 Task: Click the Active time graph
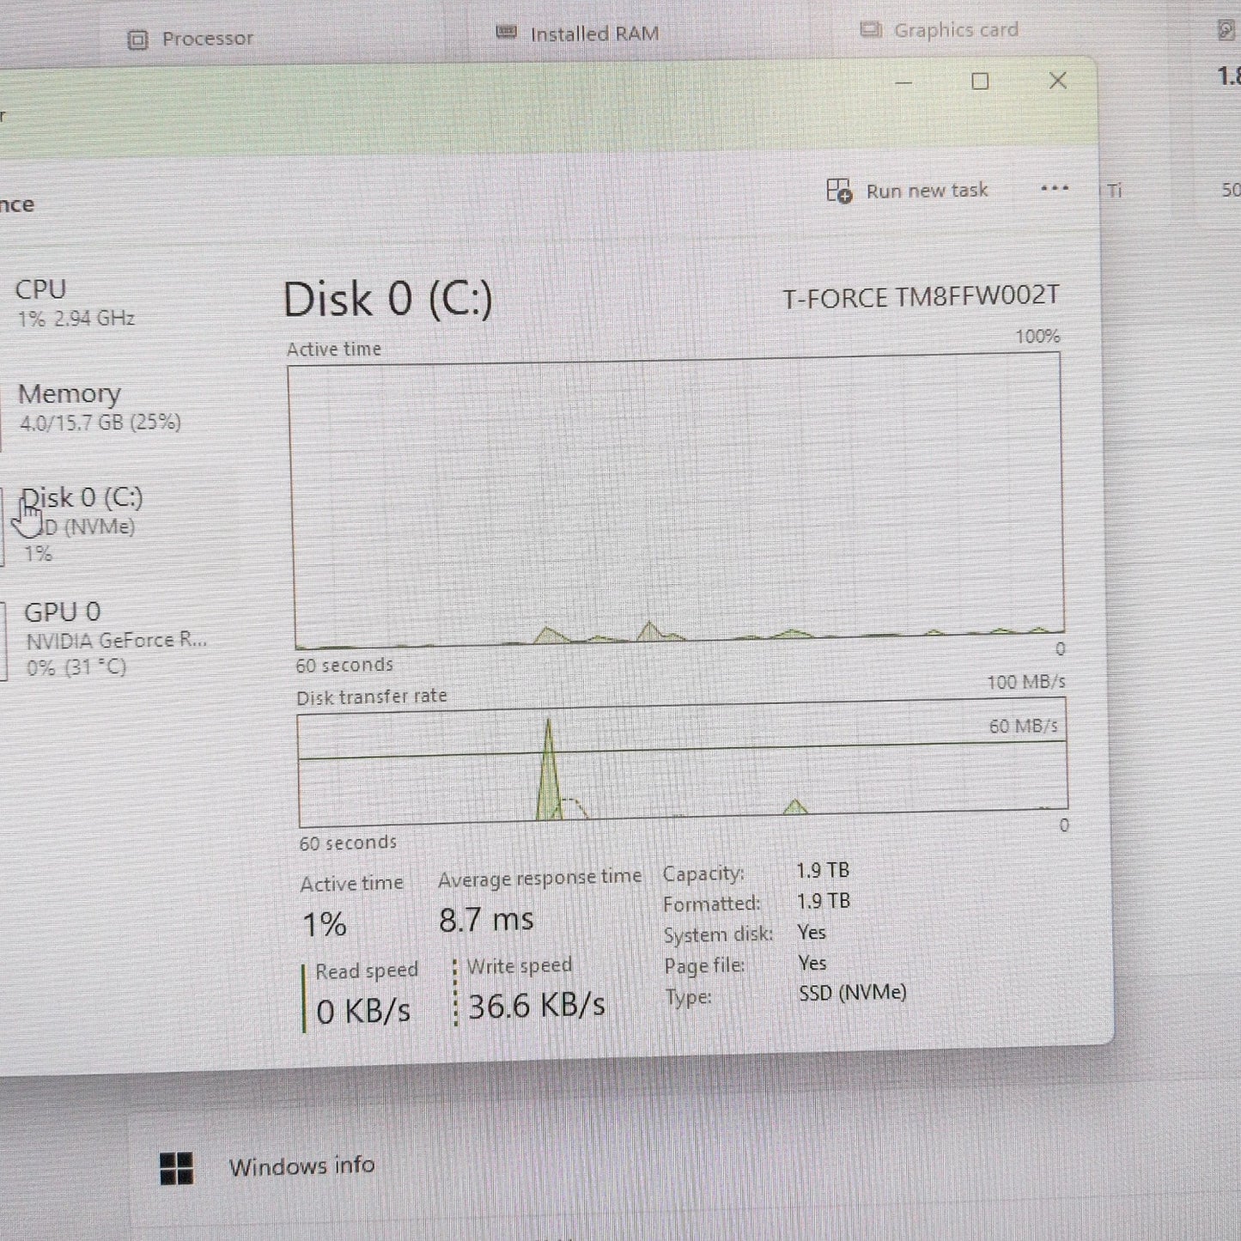[677, 502]
